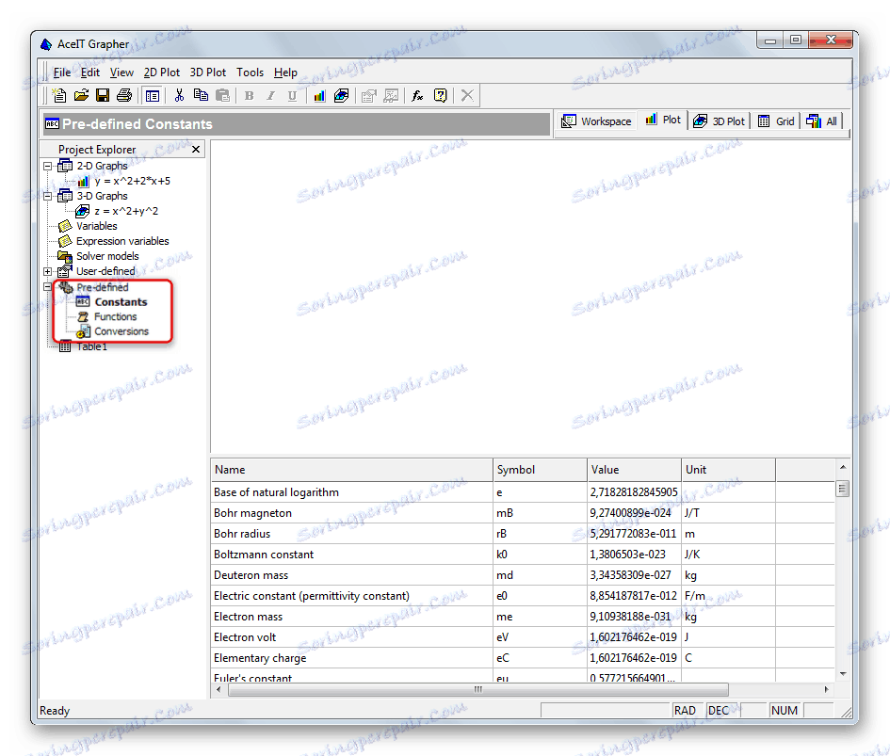Click the Print toolbar icon

pyautogui.click(x=122, y=95)
